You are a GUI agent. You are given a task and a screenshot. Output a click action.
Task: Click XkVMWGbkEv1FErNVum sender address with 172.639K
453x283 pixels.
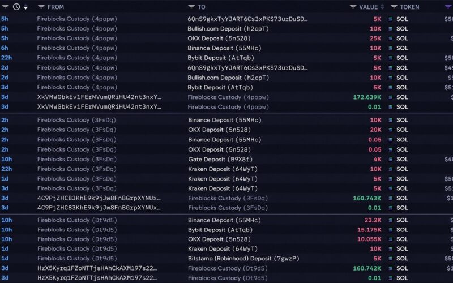tap(99, 97)
